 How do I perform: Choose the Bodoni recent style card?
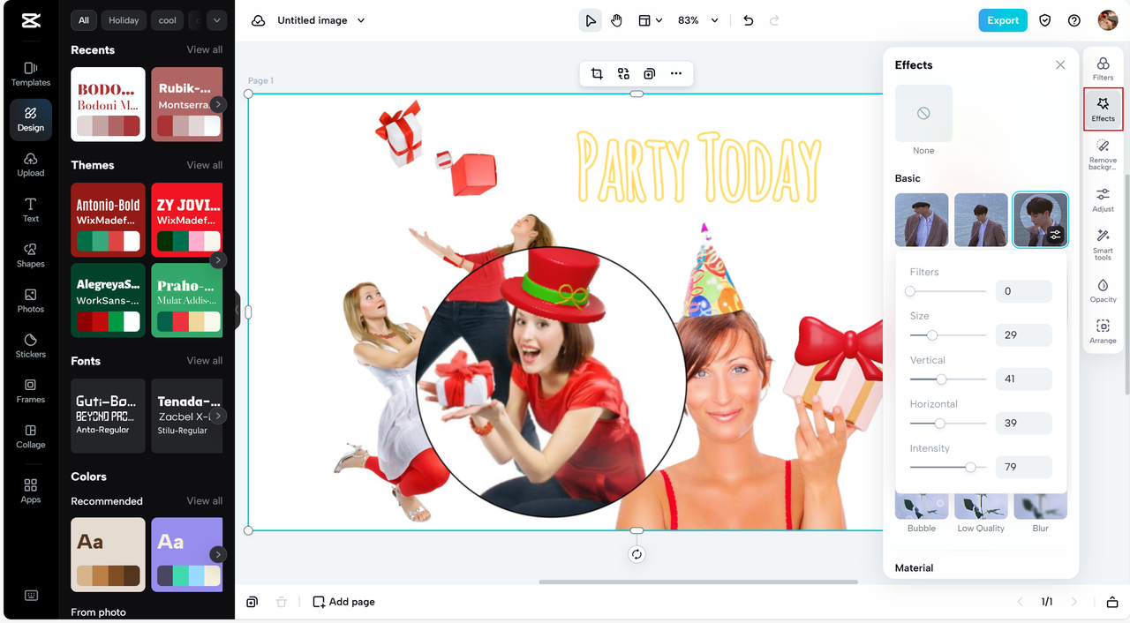[108, 104]
